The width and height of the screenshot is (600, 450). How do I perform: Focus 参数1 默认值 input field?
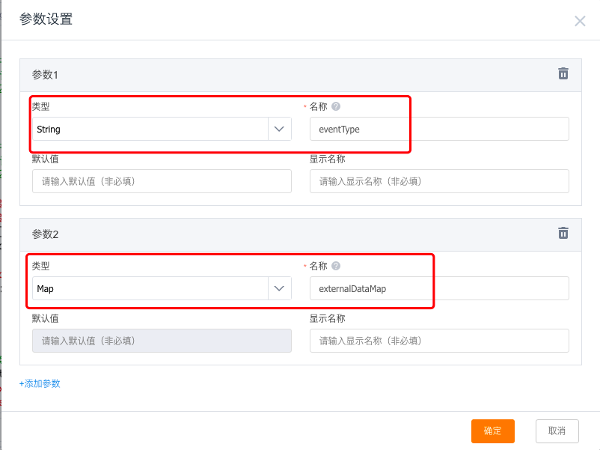(x=162, y=181)
